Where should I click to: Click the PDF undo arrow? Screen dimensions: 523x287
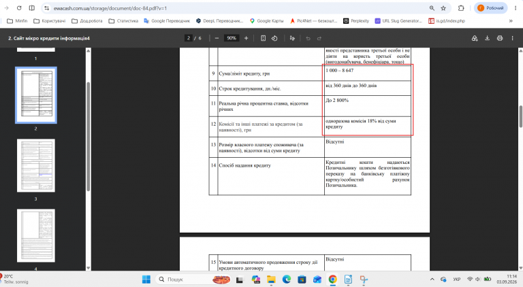[308, 38]
